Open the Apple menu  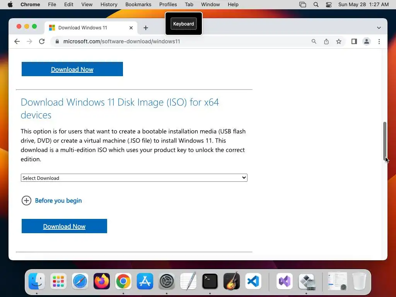(x=10, y=5)
